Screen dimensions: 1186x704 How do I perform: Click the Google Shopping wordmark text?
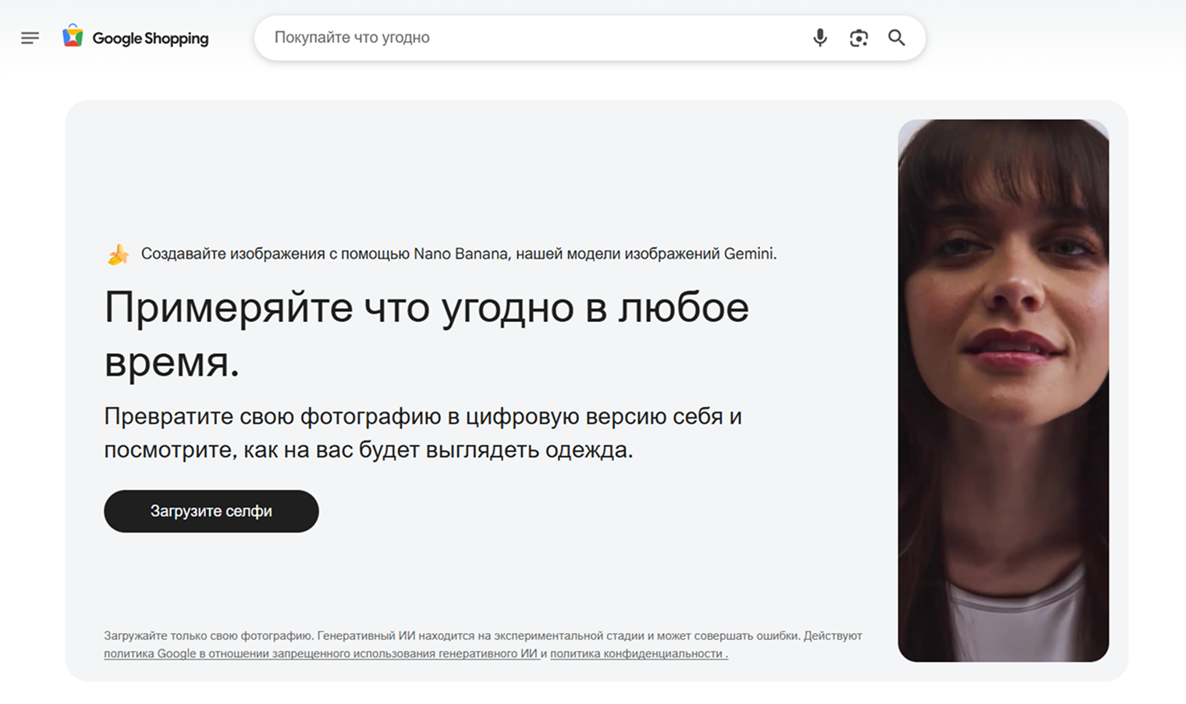[x=151, y=38]
